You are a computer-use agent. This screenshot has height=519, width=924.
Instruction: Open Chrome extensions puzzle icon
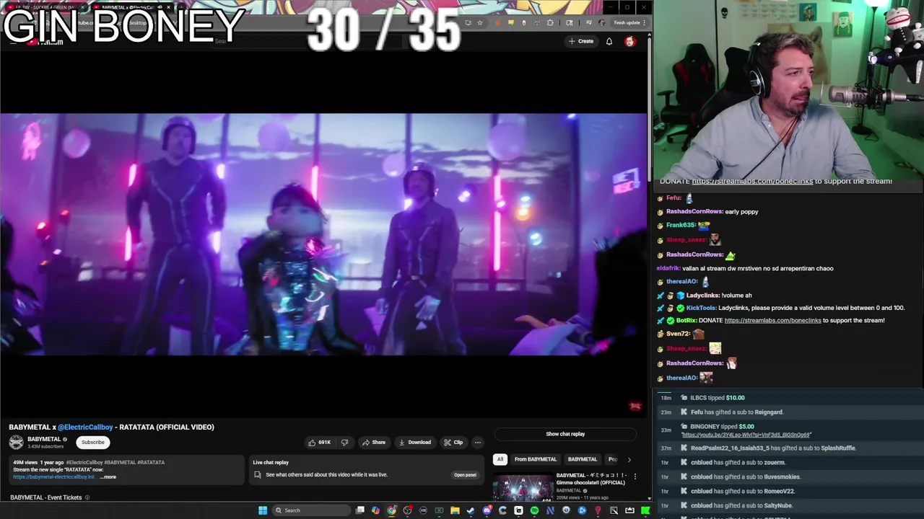click(x=550, y=22)
